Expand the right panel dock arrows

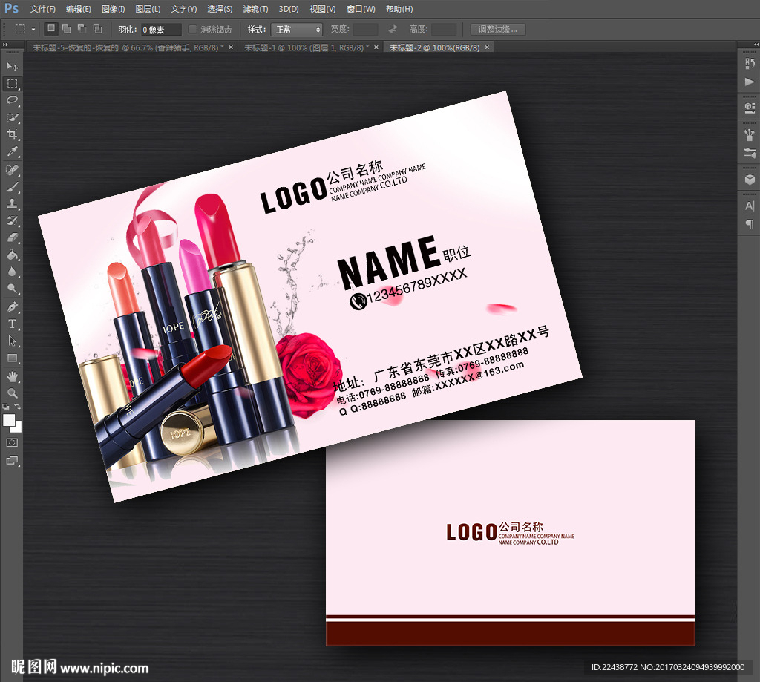point(756,45)
